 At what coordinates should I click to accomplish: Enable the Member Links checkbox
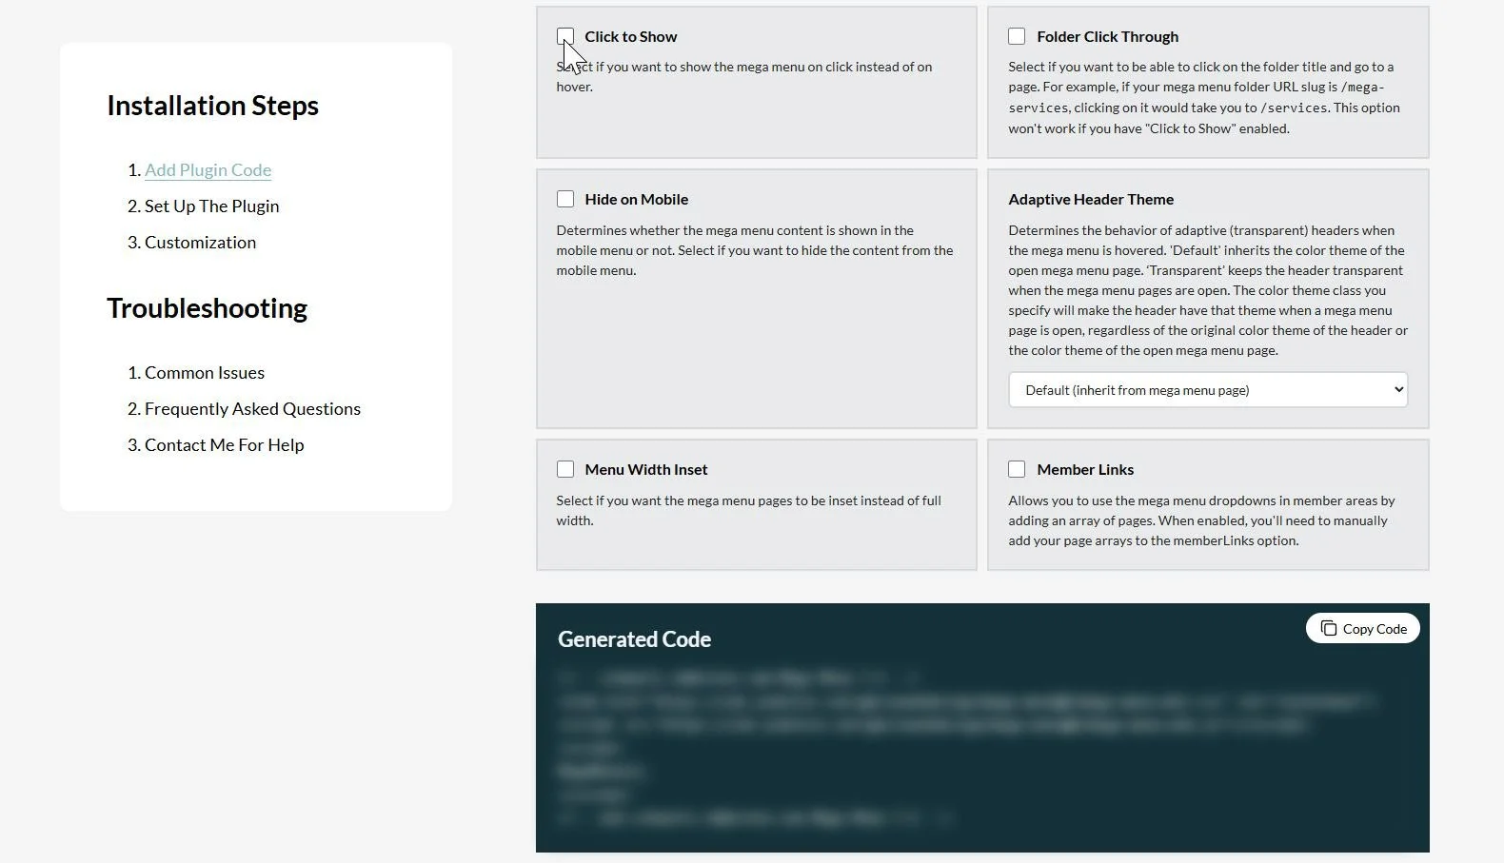(1017, 469)
